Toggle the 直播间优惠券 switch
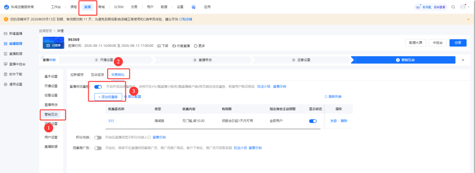The image size is (475, 173). coord(98,87)
